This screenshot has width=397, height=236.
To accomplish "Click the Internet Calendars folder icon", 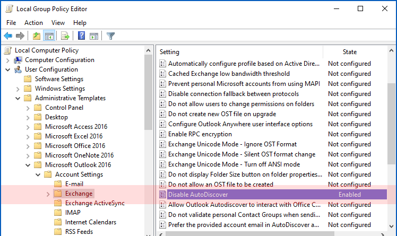I will 58,222.
